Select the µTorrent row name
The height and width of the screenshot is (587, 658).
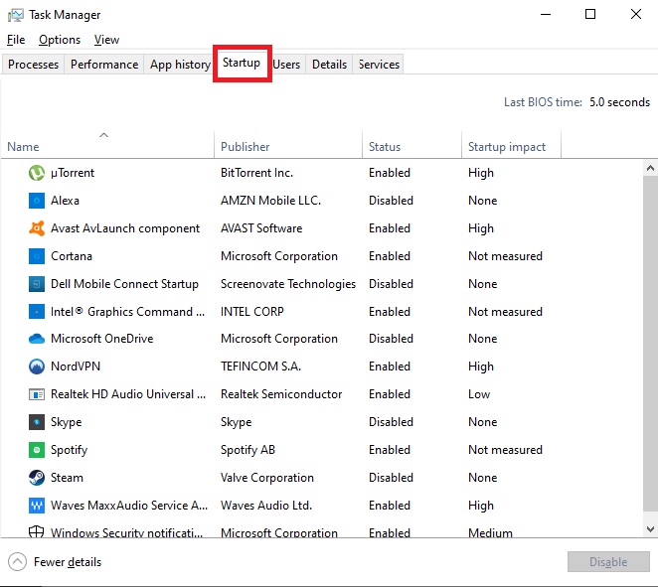[x=73, y=173]
